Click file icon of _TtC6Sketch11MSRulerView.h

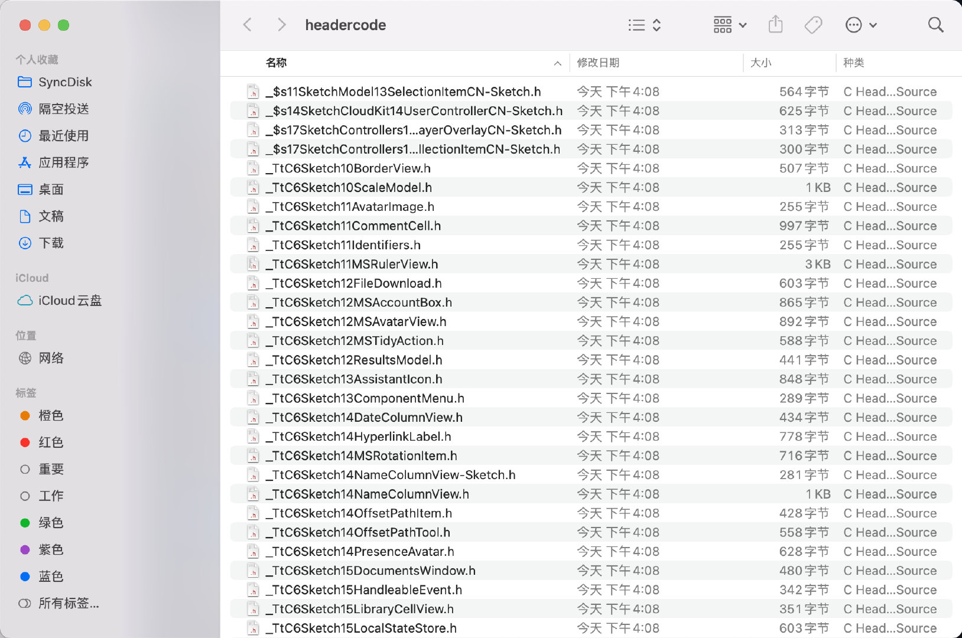(x=253, y=264)
